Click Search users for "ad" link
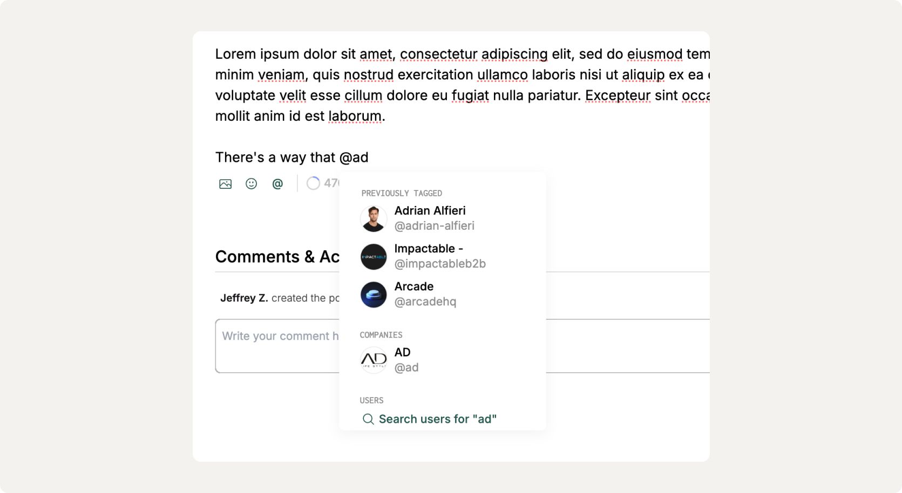 [437, 419]
